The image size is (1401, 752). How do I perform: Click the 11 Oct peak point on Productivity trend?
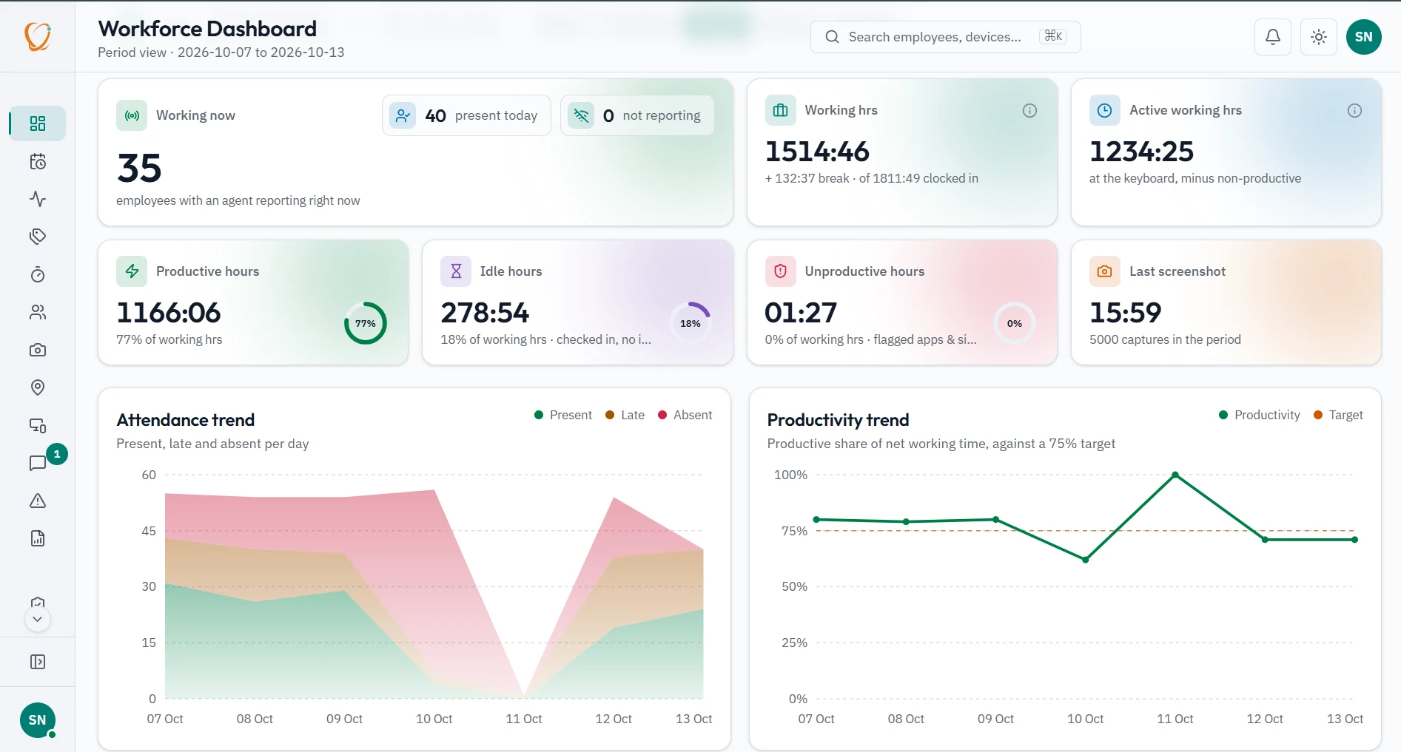click(x=1175, y=475)
